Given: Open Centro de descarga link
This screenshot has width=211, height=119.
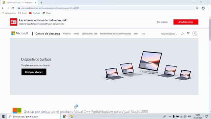Looking at the screenshot, I should pos(47,34).
